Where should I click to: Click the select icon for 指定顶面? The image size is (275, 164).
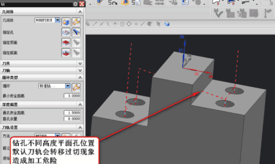click(66, 42)
